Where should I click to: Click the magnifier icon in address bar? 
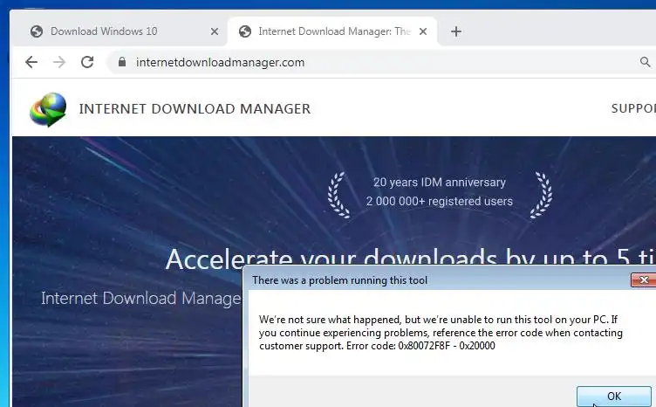click(646, 62)
